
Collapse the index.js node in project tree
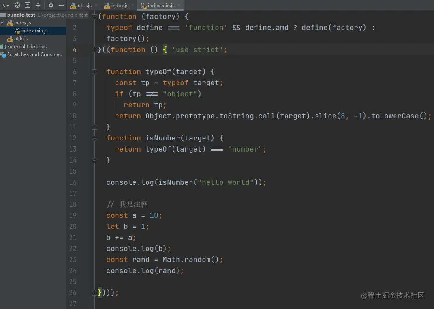(x=2, y=22)
